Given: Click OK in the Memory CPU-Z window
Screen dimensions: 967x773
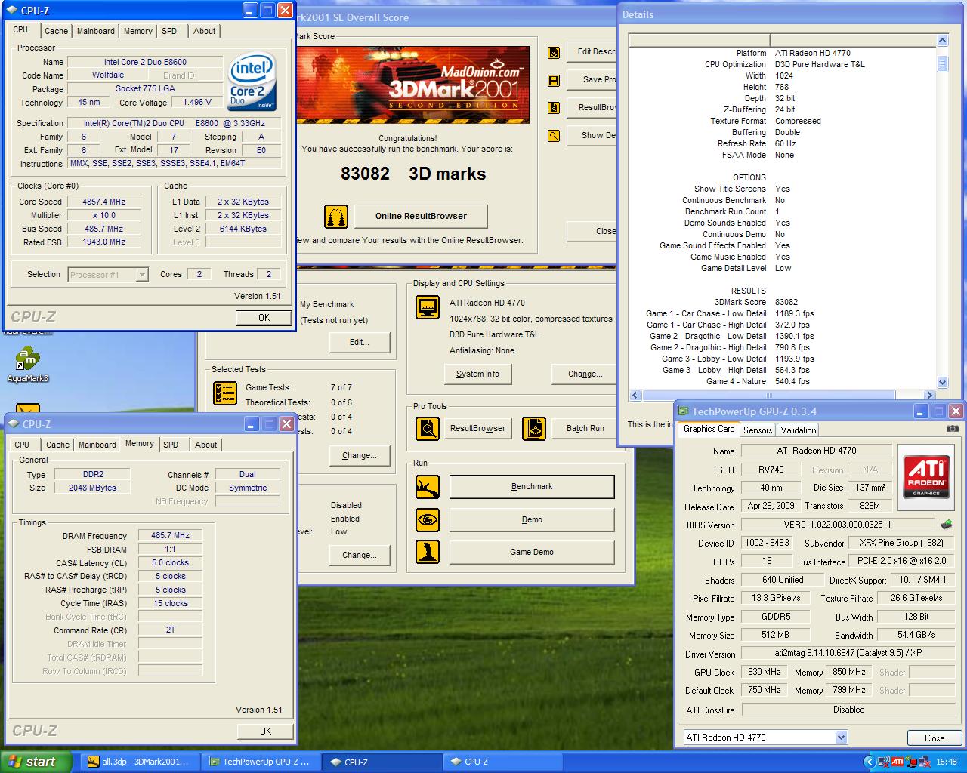Looking at the screenshot, I should click(x=265, y=731).
